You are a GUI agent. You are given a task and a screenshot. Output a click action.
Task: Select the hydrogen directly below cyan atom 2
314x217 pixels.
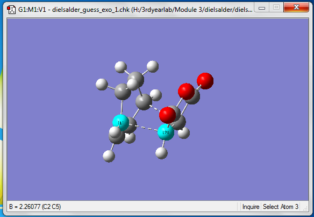pyautogui.click(x=161, y=153)
